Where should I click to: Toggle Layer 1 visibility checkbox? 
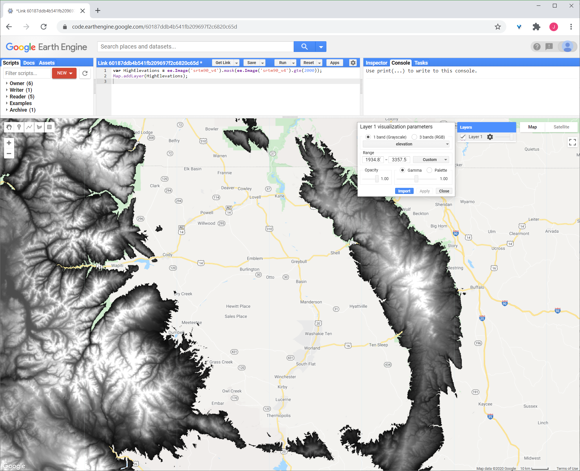point(463,137)
